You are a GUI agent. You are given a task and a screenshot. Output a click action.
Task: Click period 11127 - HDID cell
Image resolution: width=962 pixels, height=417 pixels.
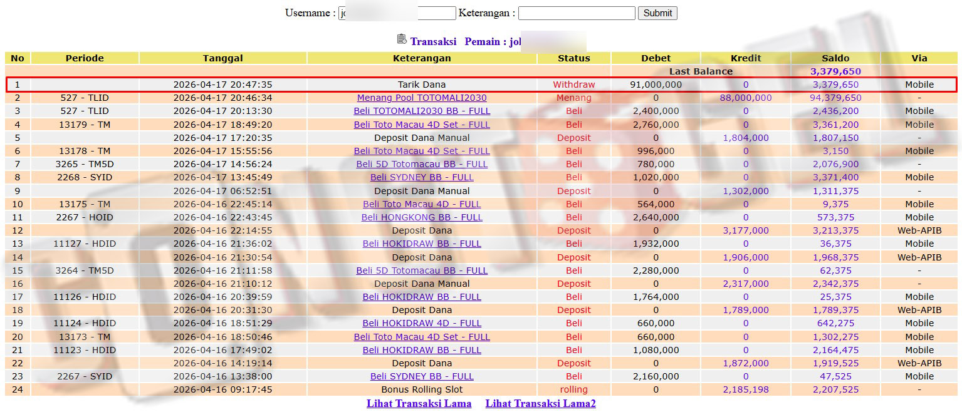click(x=85, y=244)
